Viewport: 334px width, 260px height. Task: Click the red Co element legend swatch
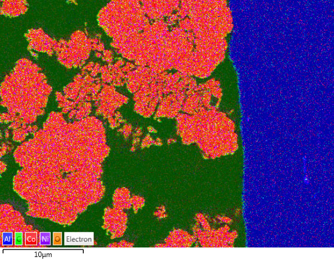pyautogui.click(x=31, y=238)
